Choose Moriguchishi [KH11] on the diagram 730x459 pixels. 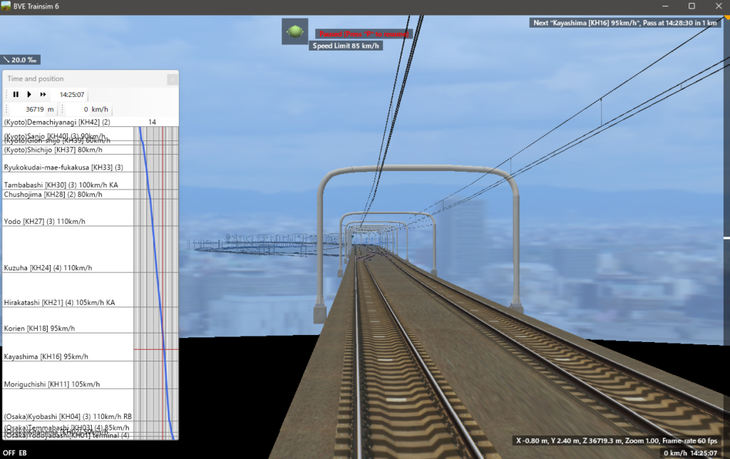click(51, 384)
